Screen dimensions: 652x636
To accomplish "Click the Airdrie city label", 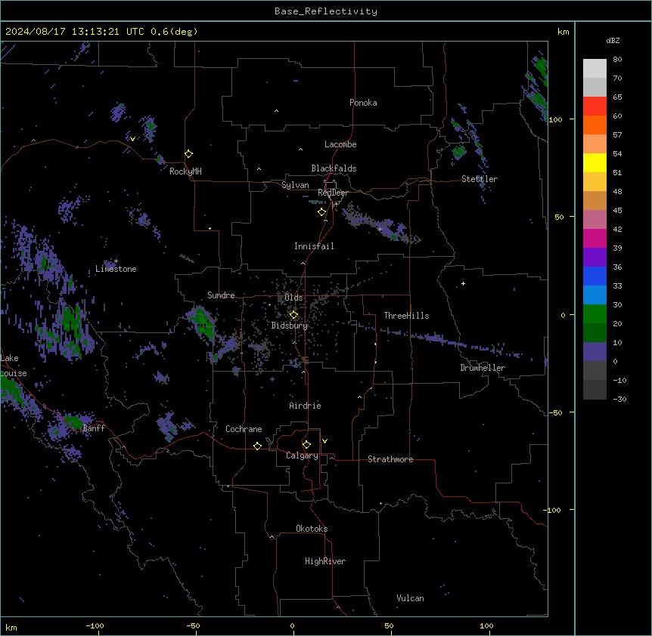I will 306,406.
